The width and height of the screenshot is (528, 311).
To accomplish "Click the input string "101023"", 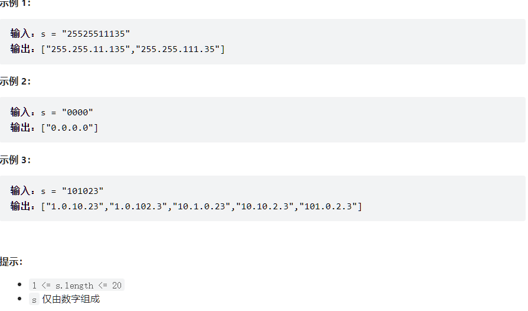I will (x=82, y=191).
